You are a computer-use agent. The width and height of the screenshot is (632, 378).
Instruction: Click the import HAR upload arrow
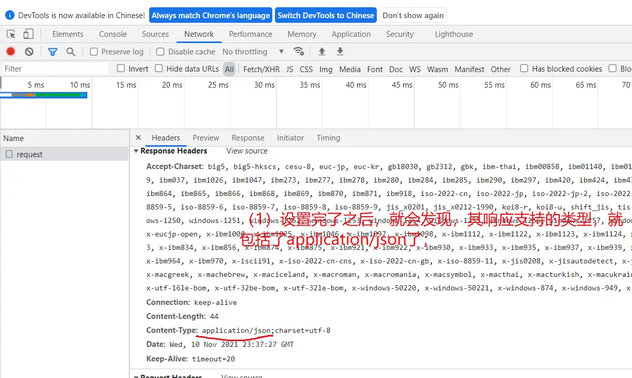tap(322, 51)
